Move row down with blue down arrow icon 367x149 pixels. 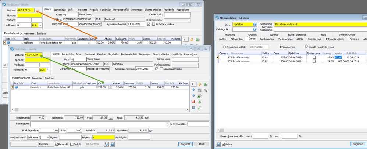[193, 96]
